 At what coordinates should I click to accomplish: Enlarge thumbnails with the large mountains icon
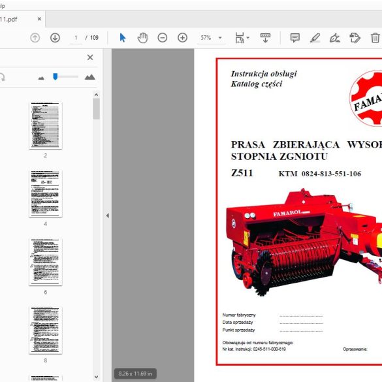tap(89, 77)
